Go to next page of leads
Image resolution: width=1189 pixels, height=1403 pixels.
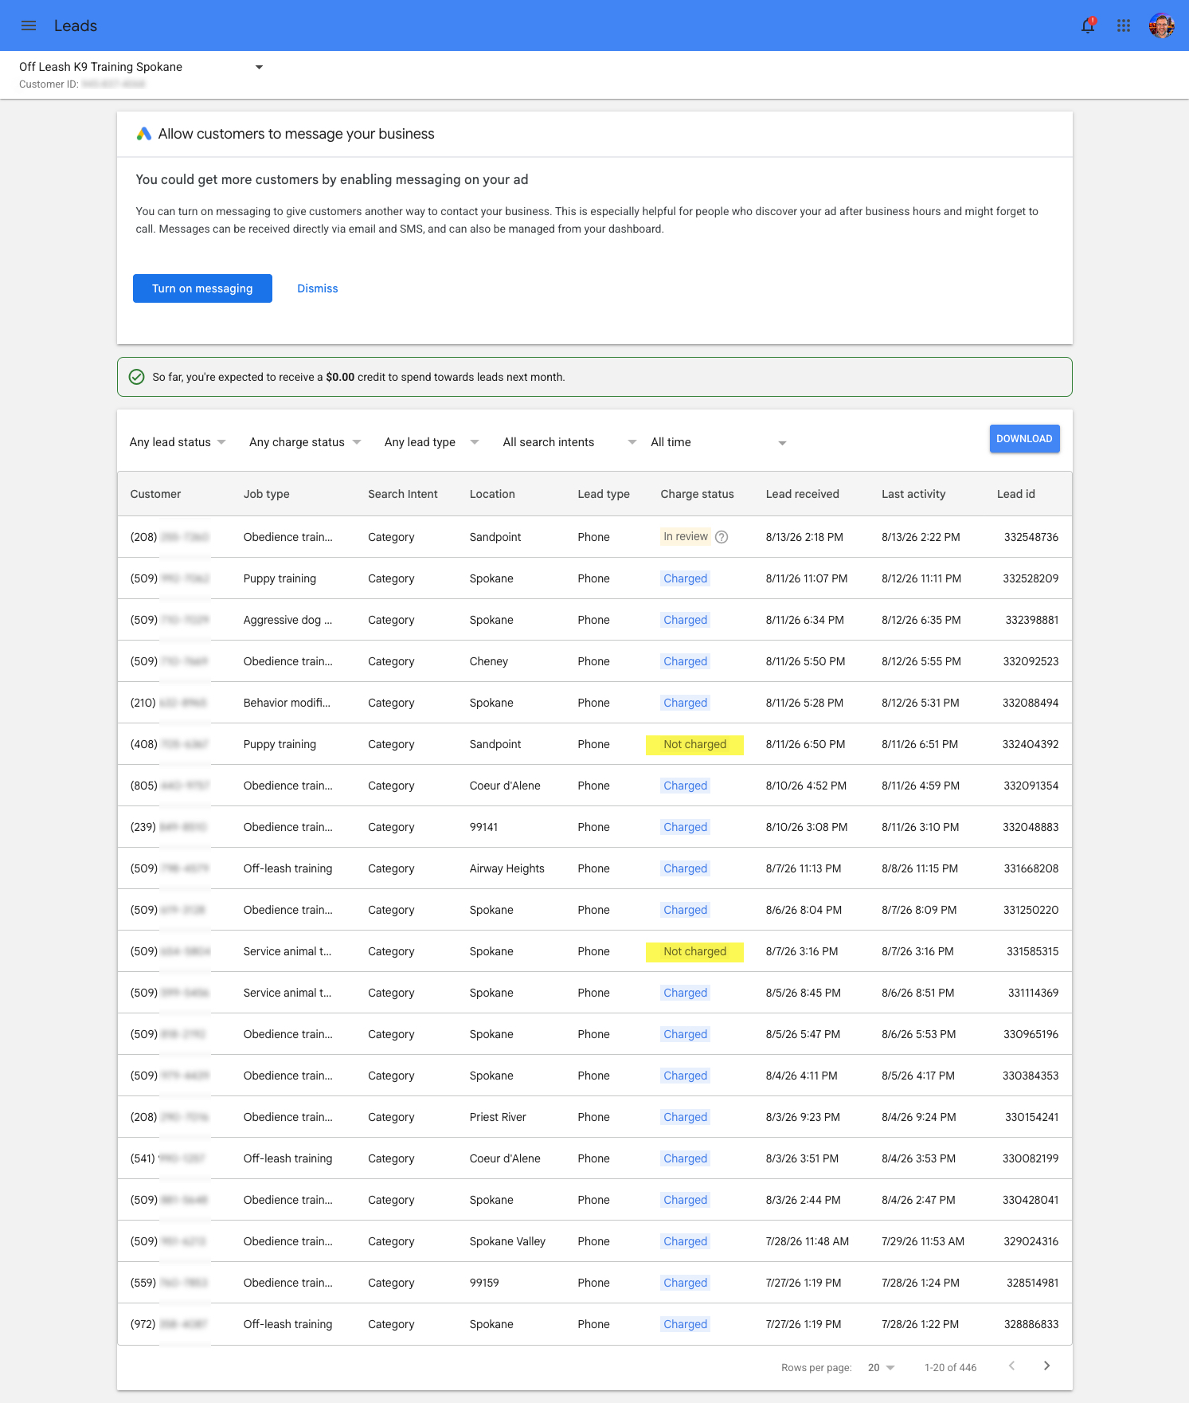tap(1046, 1366)
